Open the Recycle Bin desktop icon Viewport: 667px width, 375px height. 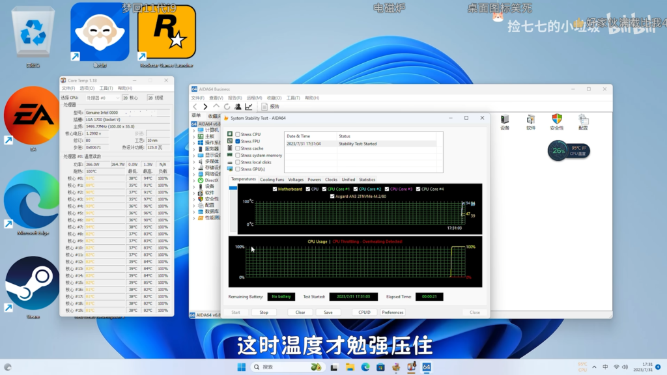pyautogui.click(x=33, y=33)
